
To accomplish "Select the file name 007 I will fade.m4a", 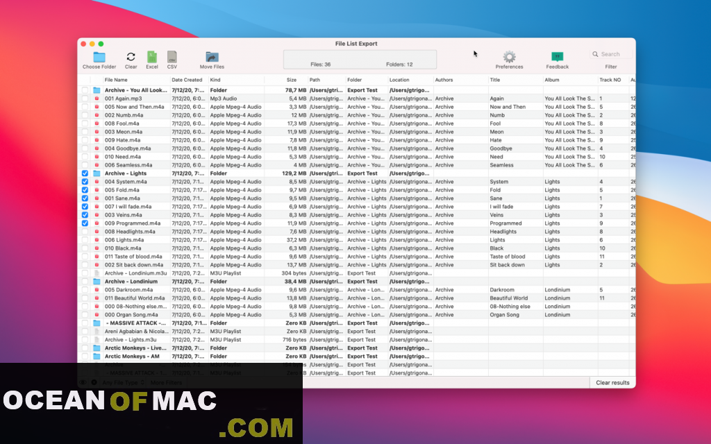I will click(128, 207).
